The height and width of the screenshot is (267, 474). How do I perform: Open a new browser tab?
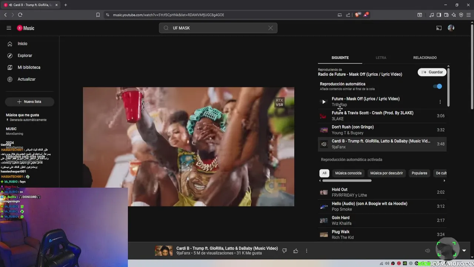click(66, 5)
